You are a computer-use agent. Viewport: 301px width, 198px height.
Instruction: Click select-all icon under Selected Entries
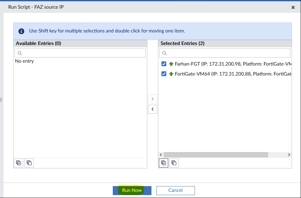(x=163, y=163)
